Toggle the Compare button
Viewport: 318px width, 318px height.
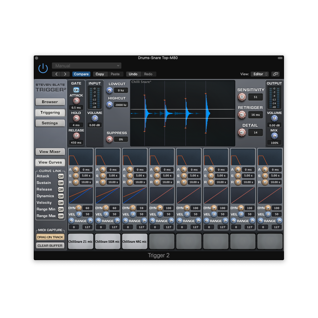[81, 74]
